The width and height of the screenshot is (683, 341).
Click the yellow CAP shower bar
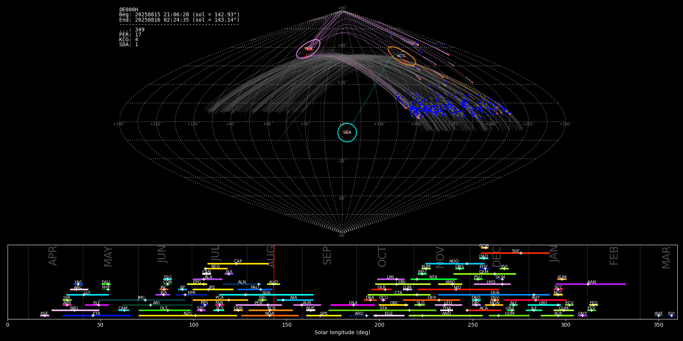click(x=238, y=264)
